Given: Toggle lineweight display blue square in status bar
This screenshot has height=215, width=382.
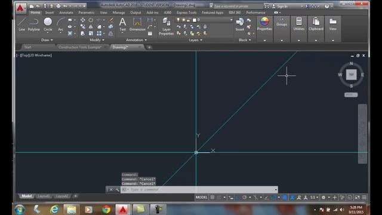Looking at the screenshot, I should point(284,198).
